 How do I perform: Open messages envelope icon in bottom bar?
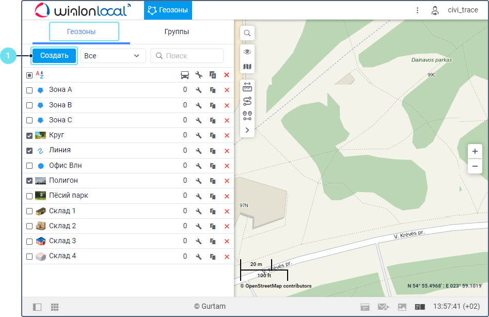tap(383, 307)
